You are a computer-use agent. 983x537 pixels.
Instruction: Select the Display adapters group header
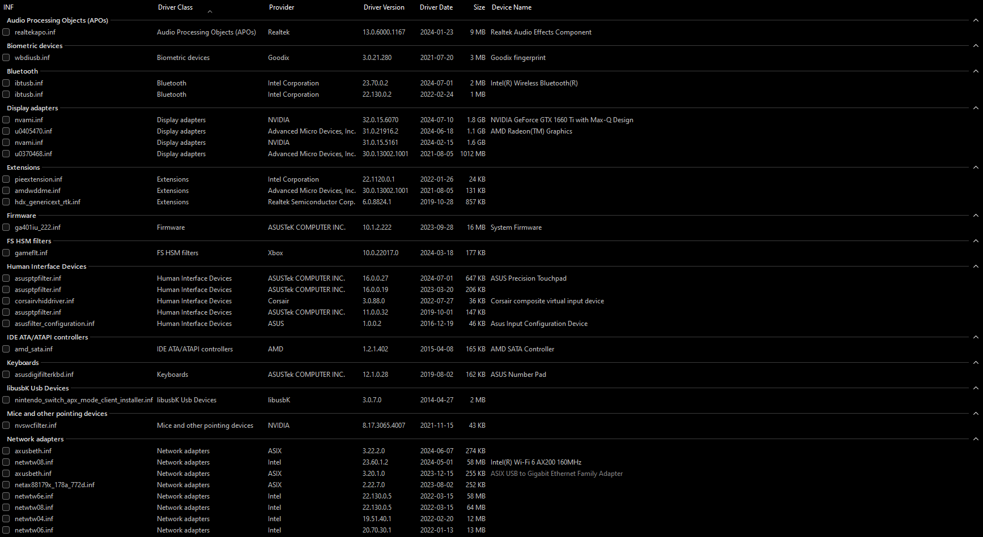click(32, 108)
